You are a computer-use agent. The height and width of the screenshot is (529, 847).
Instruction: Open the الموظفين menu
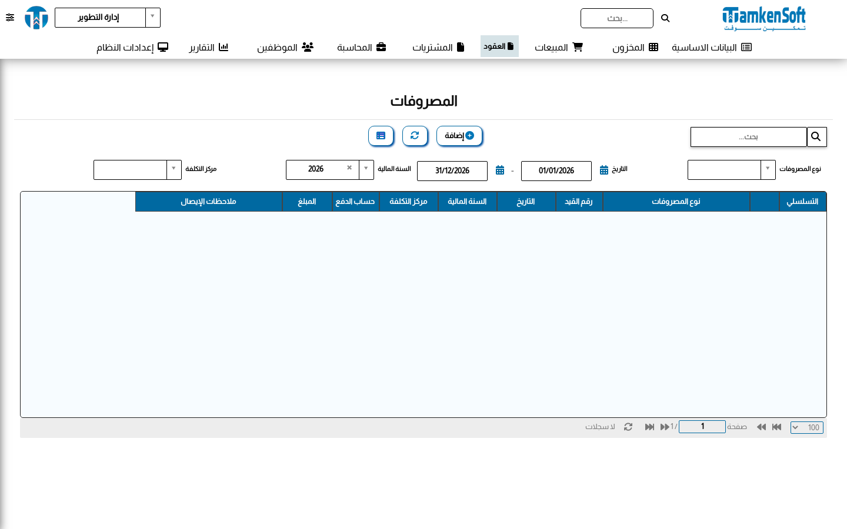285,47
